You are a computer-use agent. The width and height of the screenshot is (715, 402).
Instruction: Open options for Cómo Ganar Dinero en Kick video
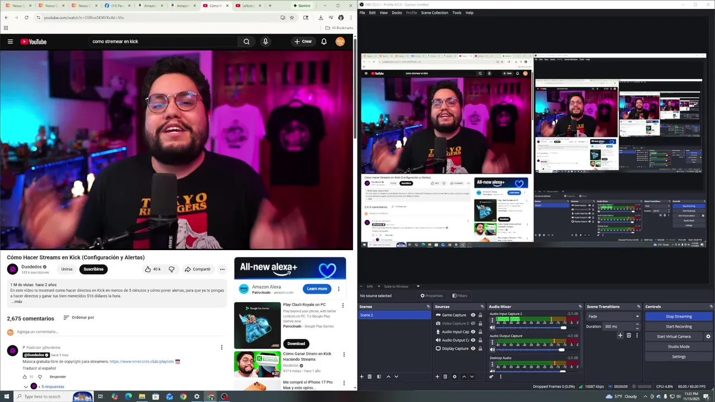point(344,355)
